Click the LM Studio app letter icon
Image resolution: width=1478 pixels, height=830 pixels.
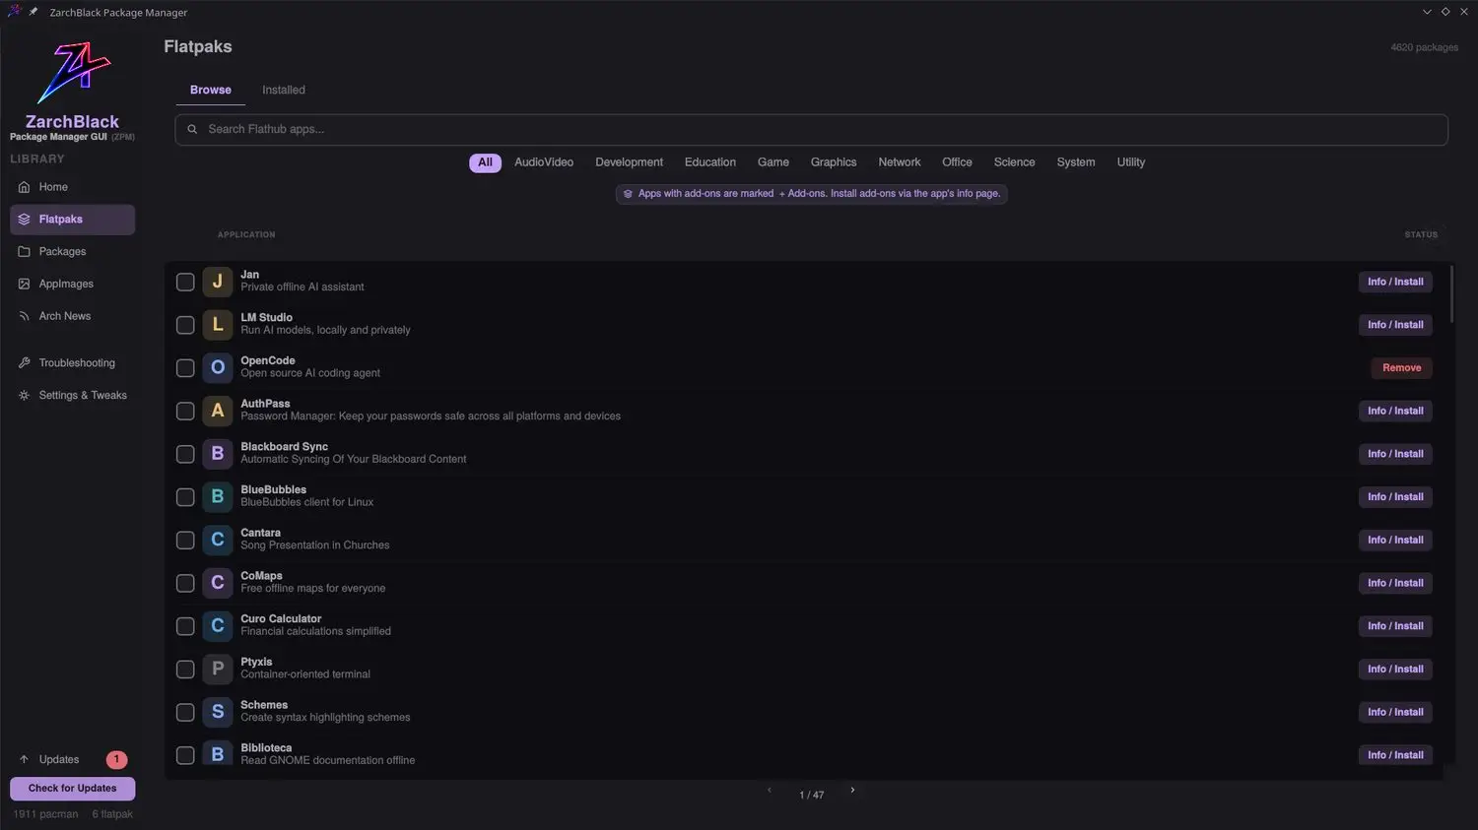coord(218,325)
